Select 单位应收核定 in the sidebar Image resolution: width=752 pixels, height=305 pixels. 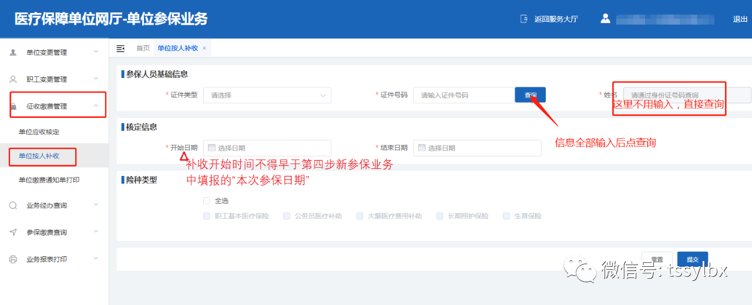pos(39,132)
